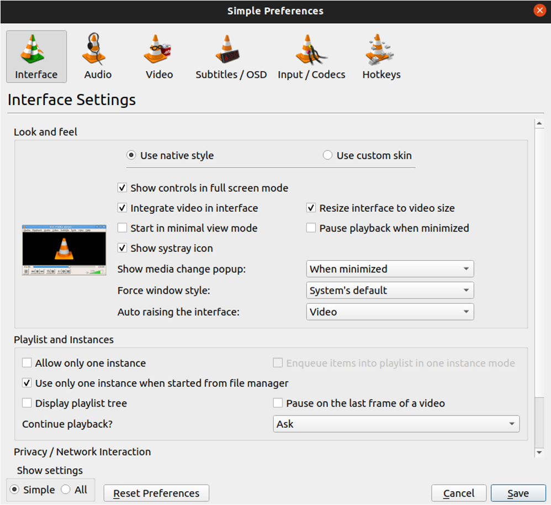Viewport: 551px width, 505px height.
Task: Click the Cancel button
Action: coord(459,493)
